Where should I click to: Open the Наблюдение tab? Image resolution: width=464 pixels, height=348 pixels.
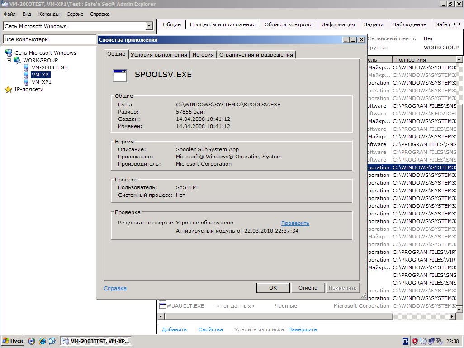click(409, 24)
